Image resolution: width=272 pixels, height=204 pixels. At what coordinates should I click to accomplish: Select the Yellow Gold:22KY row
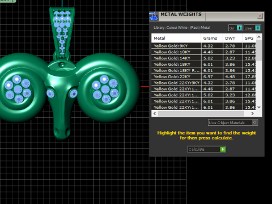point(203,76)
